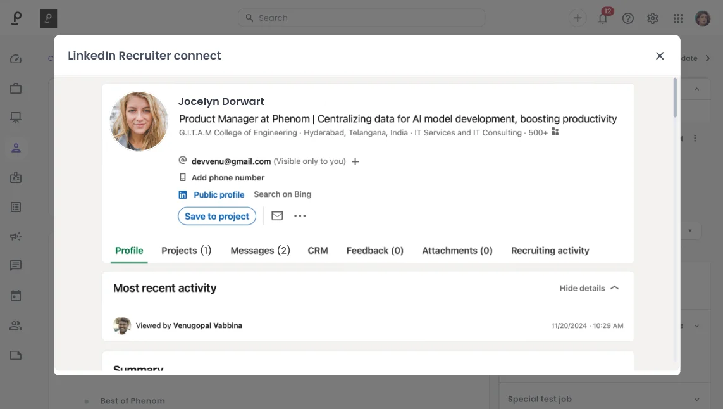Screen dimensions: 723x409
Task: Switch to the Attachments (0) tab
Action: click(457, 251)
